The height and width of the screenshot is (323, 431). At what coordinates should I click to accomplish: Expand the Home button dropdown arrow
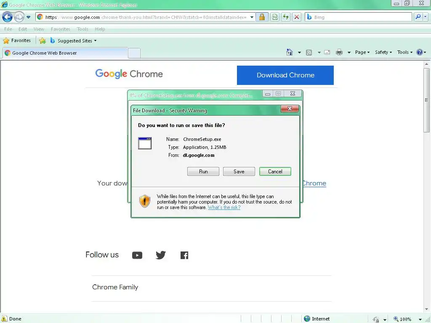[299, 52]
